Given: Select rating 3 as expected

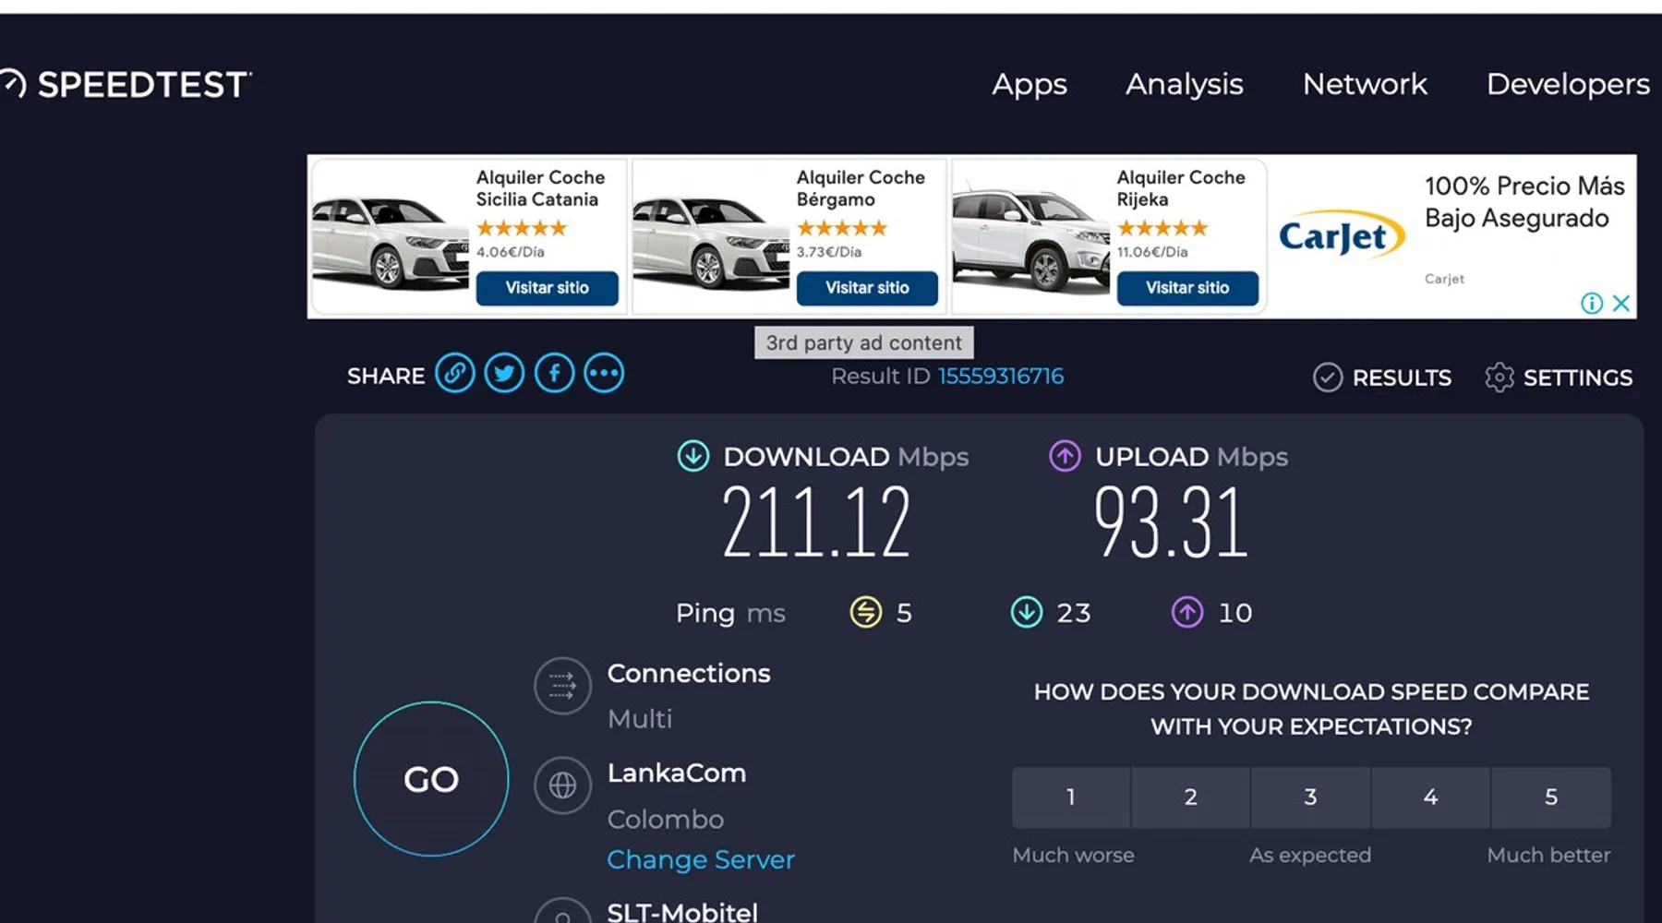Looking at the screenshot, I should click(x=1310, y=797).
